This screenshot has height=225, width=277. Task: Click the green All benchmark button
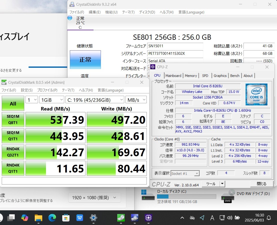tap(13, 103)
